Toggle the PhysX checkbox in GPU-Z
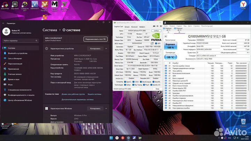This screenshot has width=251, height=141. click(144, 85)
